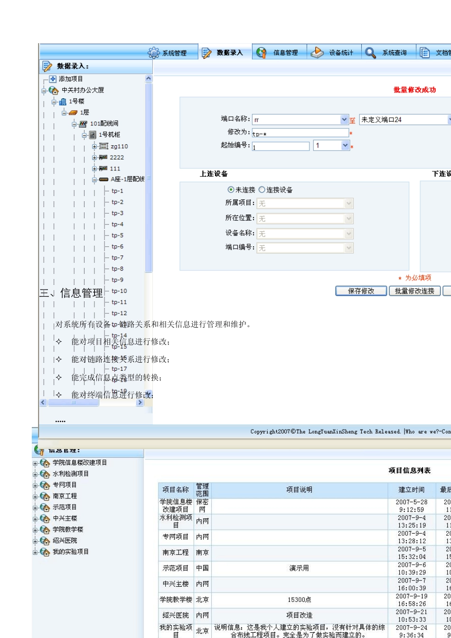This screenshot has width=451, height=638.
Task: Select the 未连接 radio button
Action: (x=231, y=190)
